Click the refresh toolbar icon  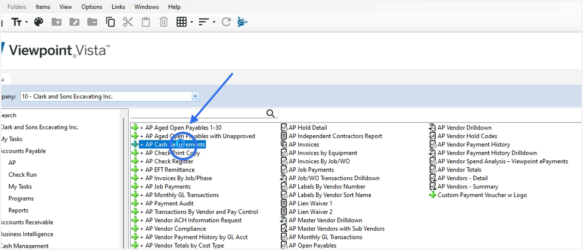226,22
